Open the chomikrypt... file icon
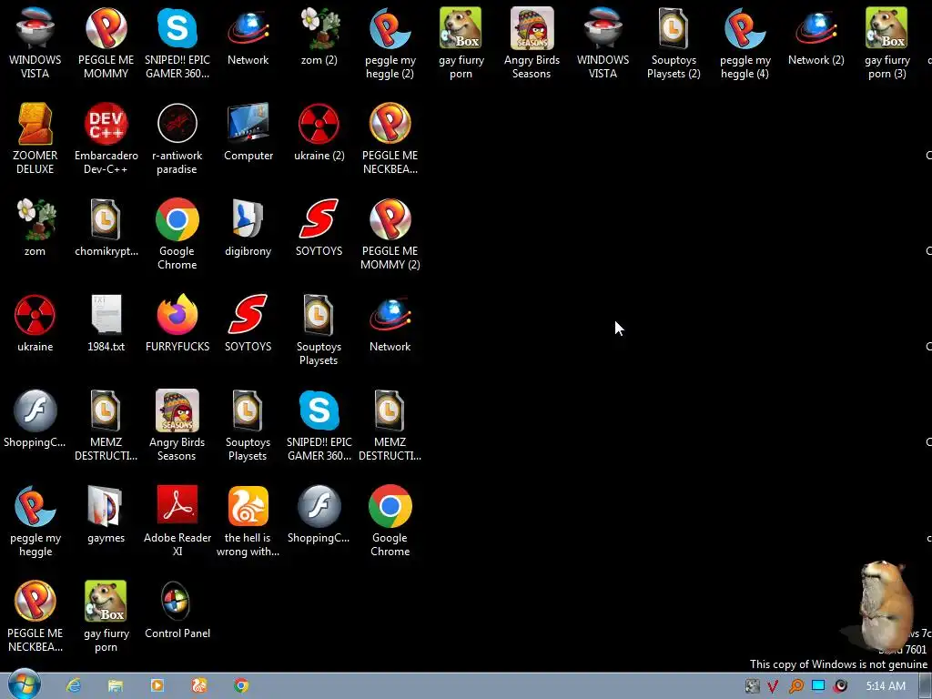The height and width of the screenshot is (699, 932). (106, 228)
